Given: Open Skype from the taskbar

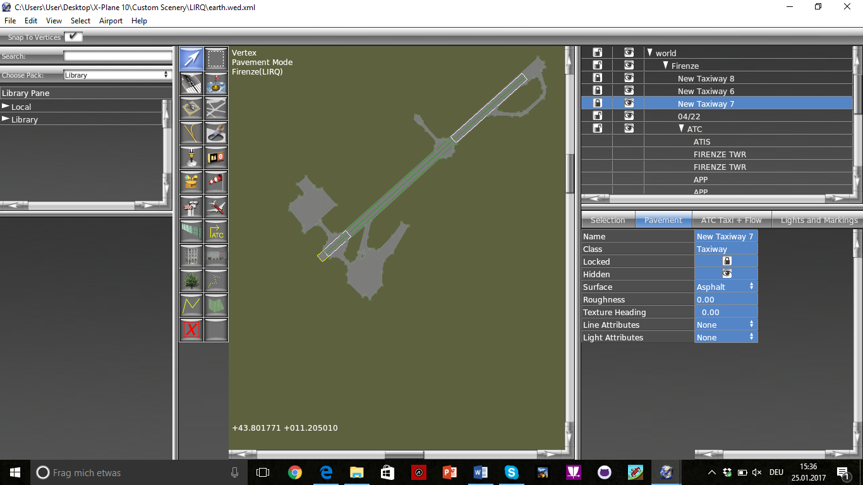Looking at the screenshot, I should 511,472.
